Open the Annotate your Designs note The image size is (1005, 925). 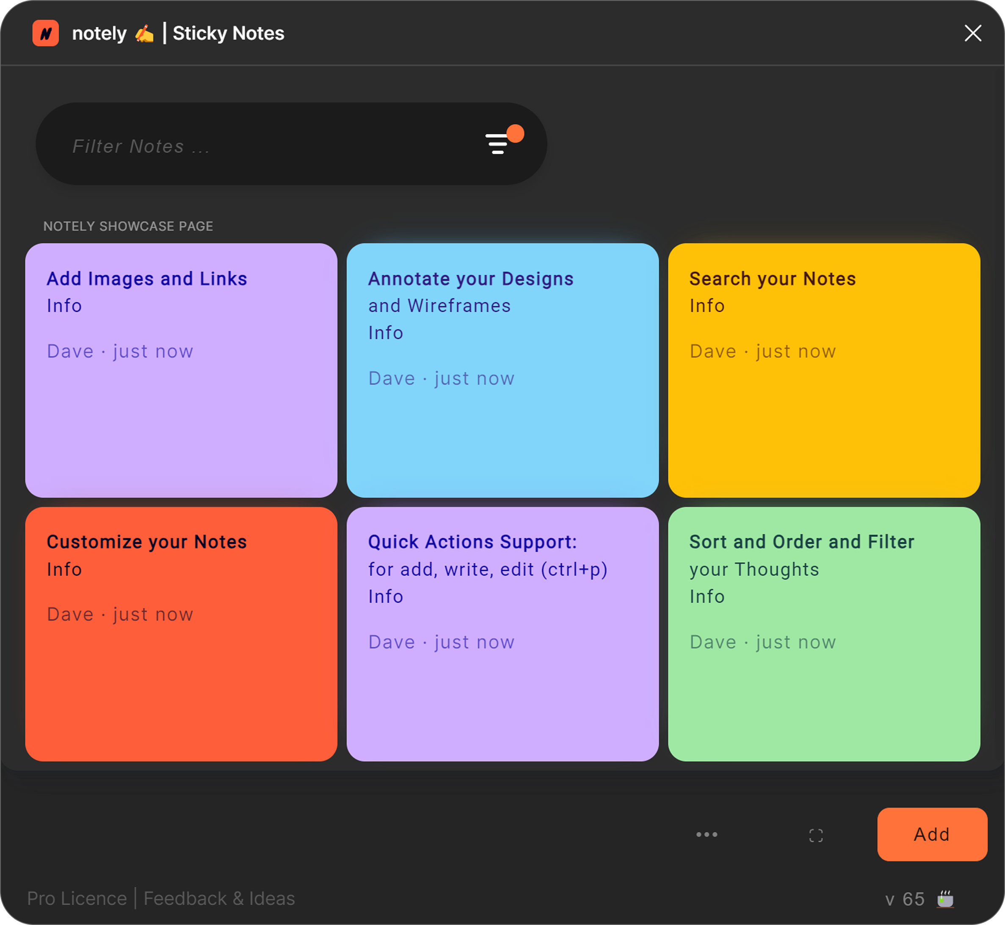click(x=502, y=371)
